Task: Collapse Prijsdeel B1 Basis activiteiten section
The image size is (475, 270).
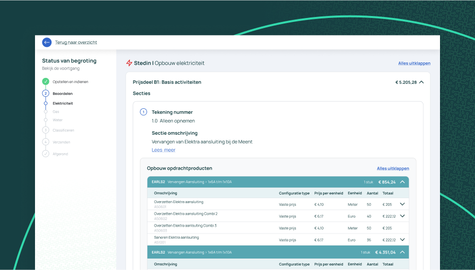Action: coord(421,82)
